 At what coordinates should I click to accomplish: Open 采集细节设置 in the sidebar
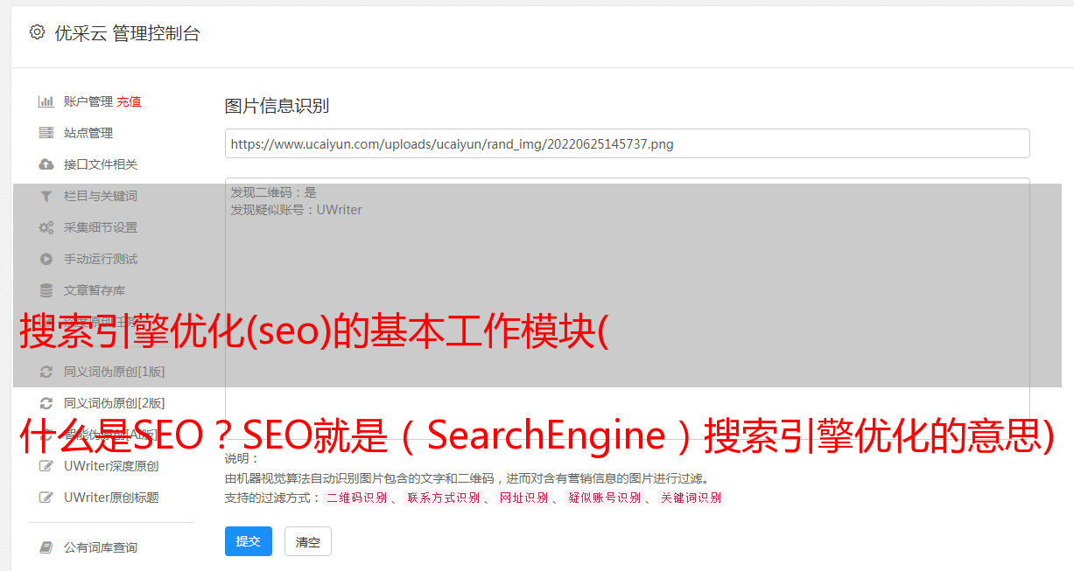coord(101,227)
